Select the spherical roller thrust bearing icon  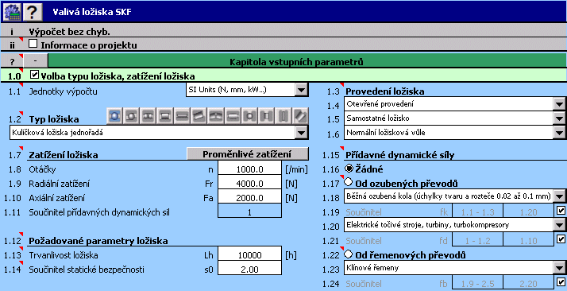[x=300, y=116]
